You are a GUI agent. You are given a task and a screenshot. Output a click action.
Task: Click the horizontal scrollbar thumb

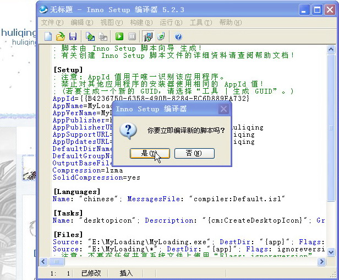(x=57, y=262)
